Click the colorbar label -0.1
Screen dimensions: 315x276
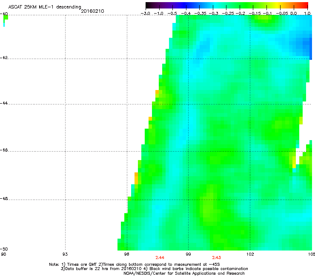267,14
